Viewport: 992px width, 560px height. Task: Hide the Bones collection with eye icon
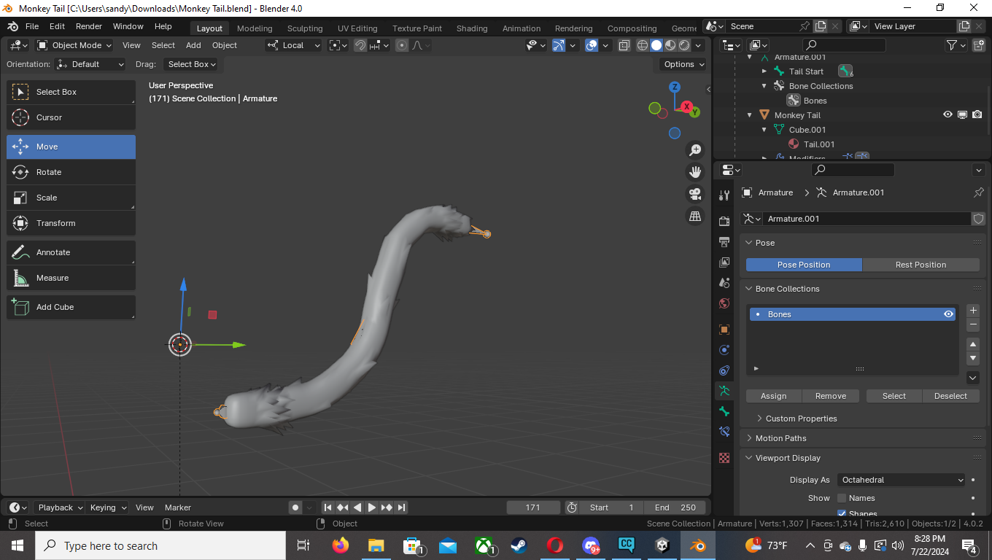click(948, 314)
